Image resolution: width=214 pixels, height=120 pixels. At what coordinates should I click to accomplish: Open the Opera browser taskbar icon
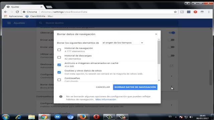click(x=96, y=117)
